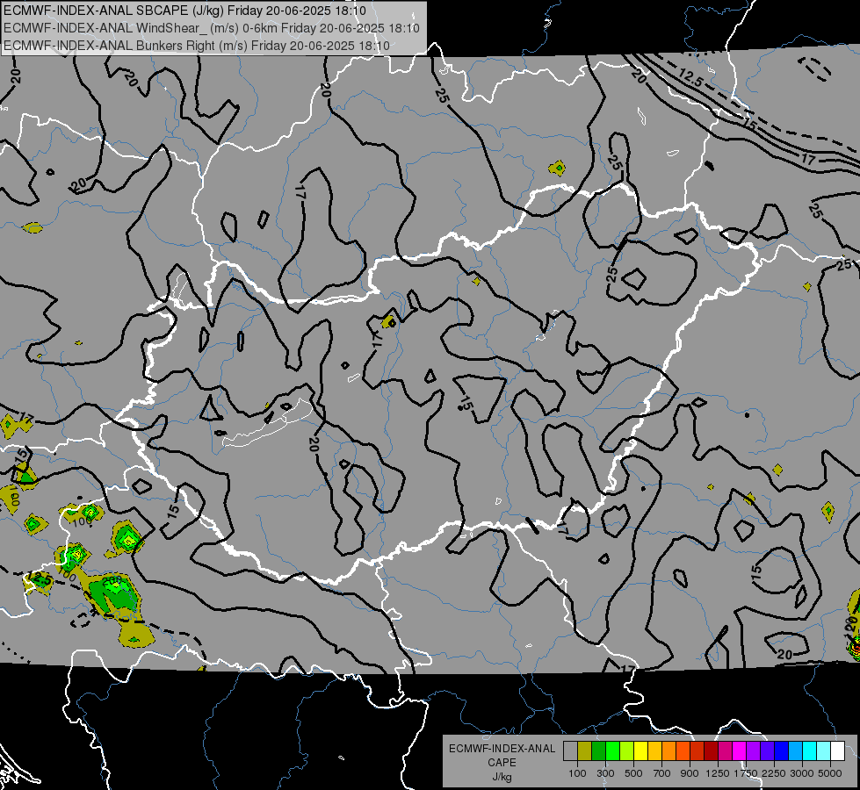Select the purple swatch after 1750
Viewport: 860px width, 790px height.
[x=753, y=750]
